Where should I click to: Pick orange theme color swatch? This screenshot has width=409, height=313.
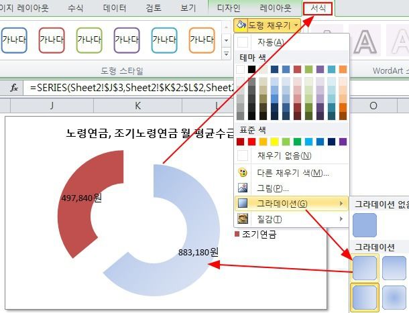coord(343,70)
